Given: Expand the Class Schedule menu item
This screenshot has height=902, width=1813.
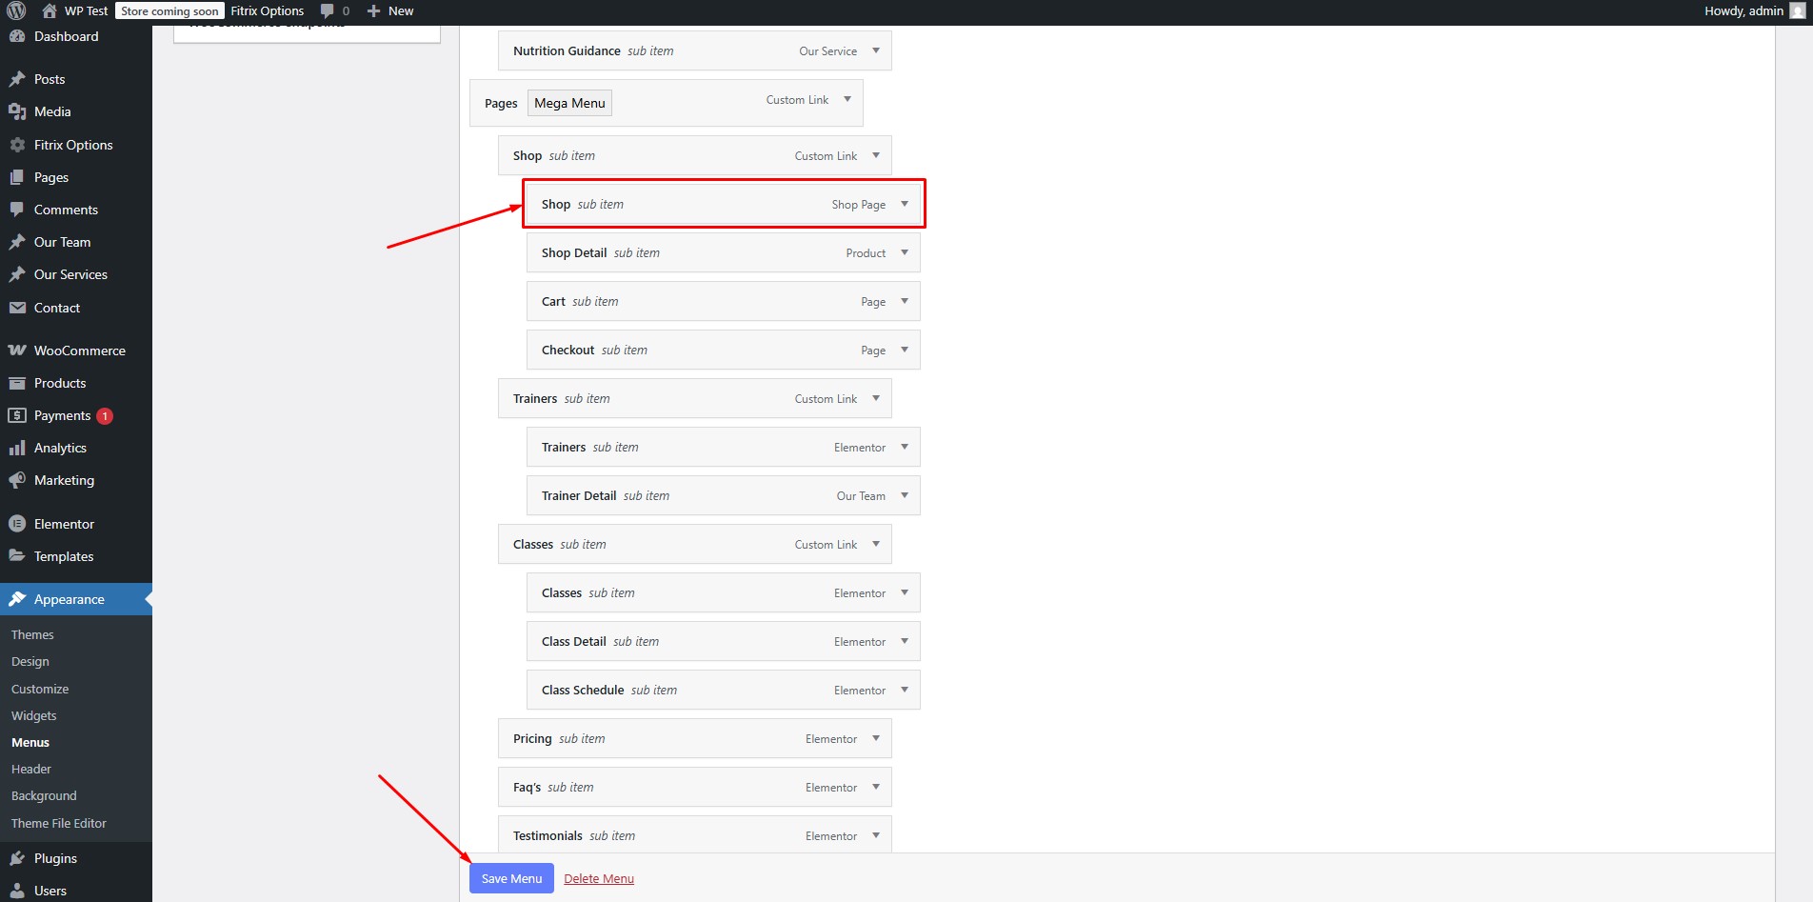Looking at the screenshot, I should (x=905, y=690).
